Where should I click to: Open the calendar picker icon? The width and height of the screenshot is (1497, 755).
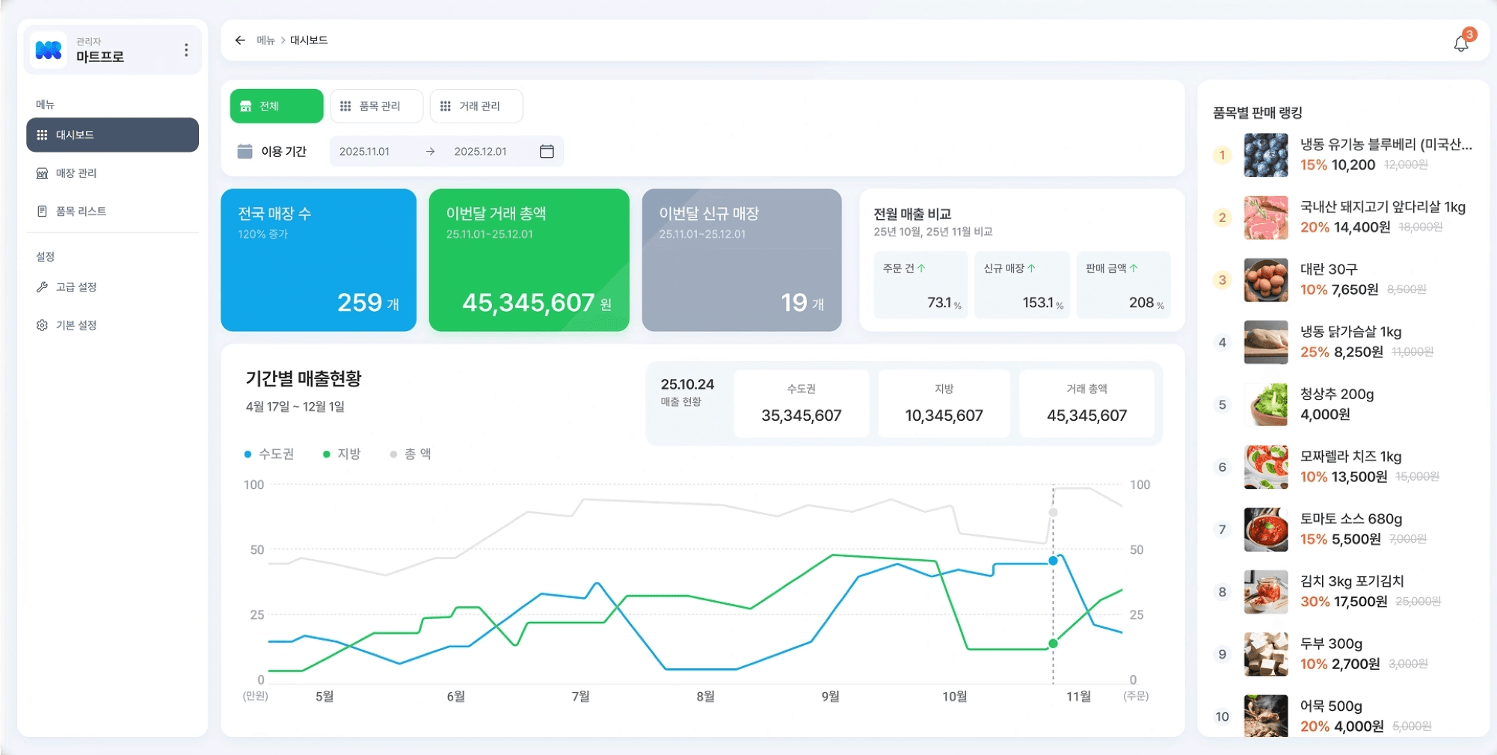tap(547, 151)
